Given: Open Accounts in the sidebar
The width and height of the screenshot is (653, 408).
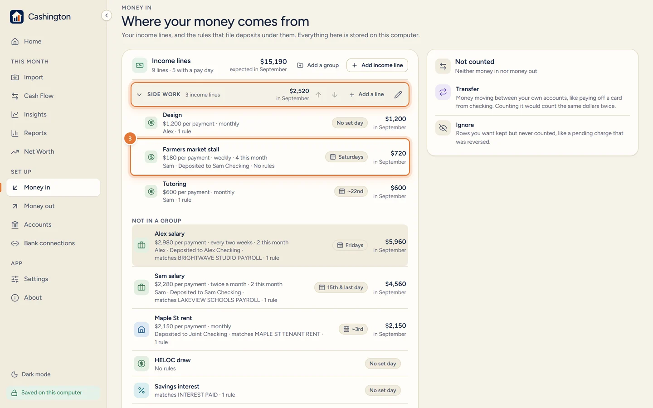Looking at the screenshot, I should [x=54, y=225].
